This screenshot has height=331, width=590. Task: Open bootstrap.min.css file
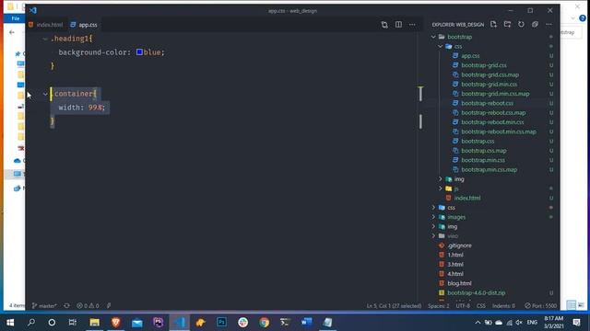[x=483, y=160]
